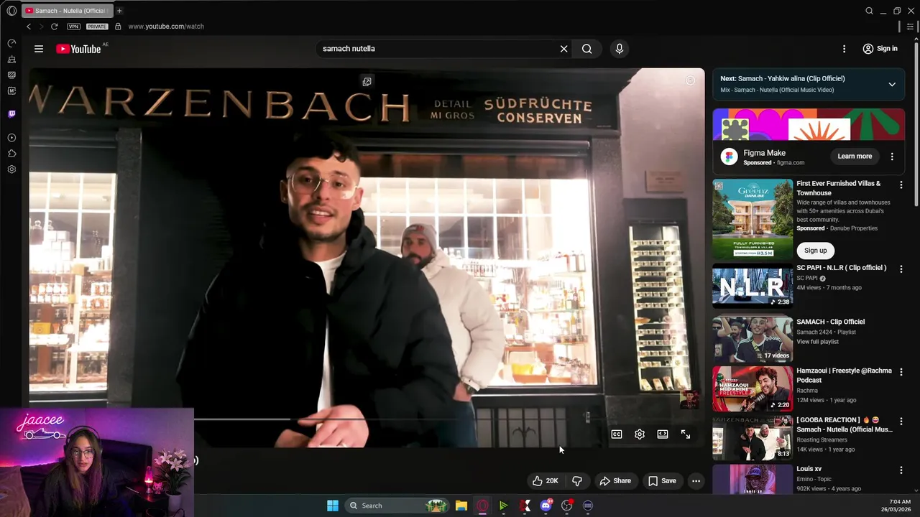Like the video with 20K likes
This screenshot has height=517, width=920.
point(545,481)
